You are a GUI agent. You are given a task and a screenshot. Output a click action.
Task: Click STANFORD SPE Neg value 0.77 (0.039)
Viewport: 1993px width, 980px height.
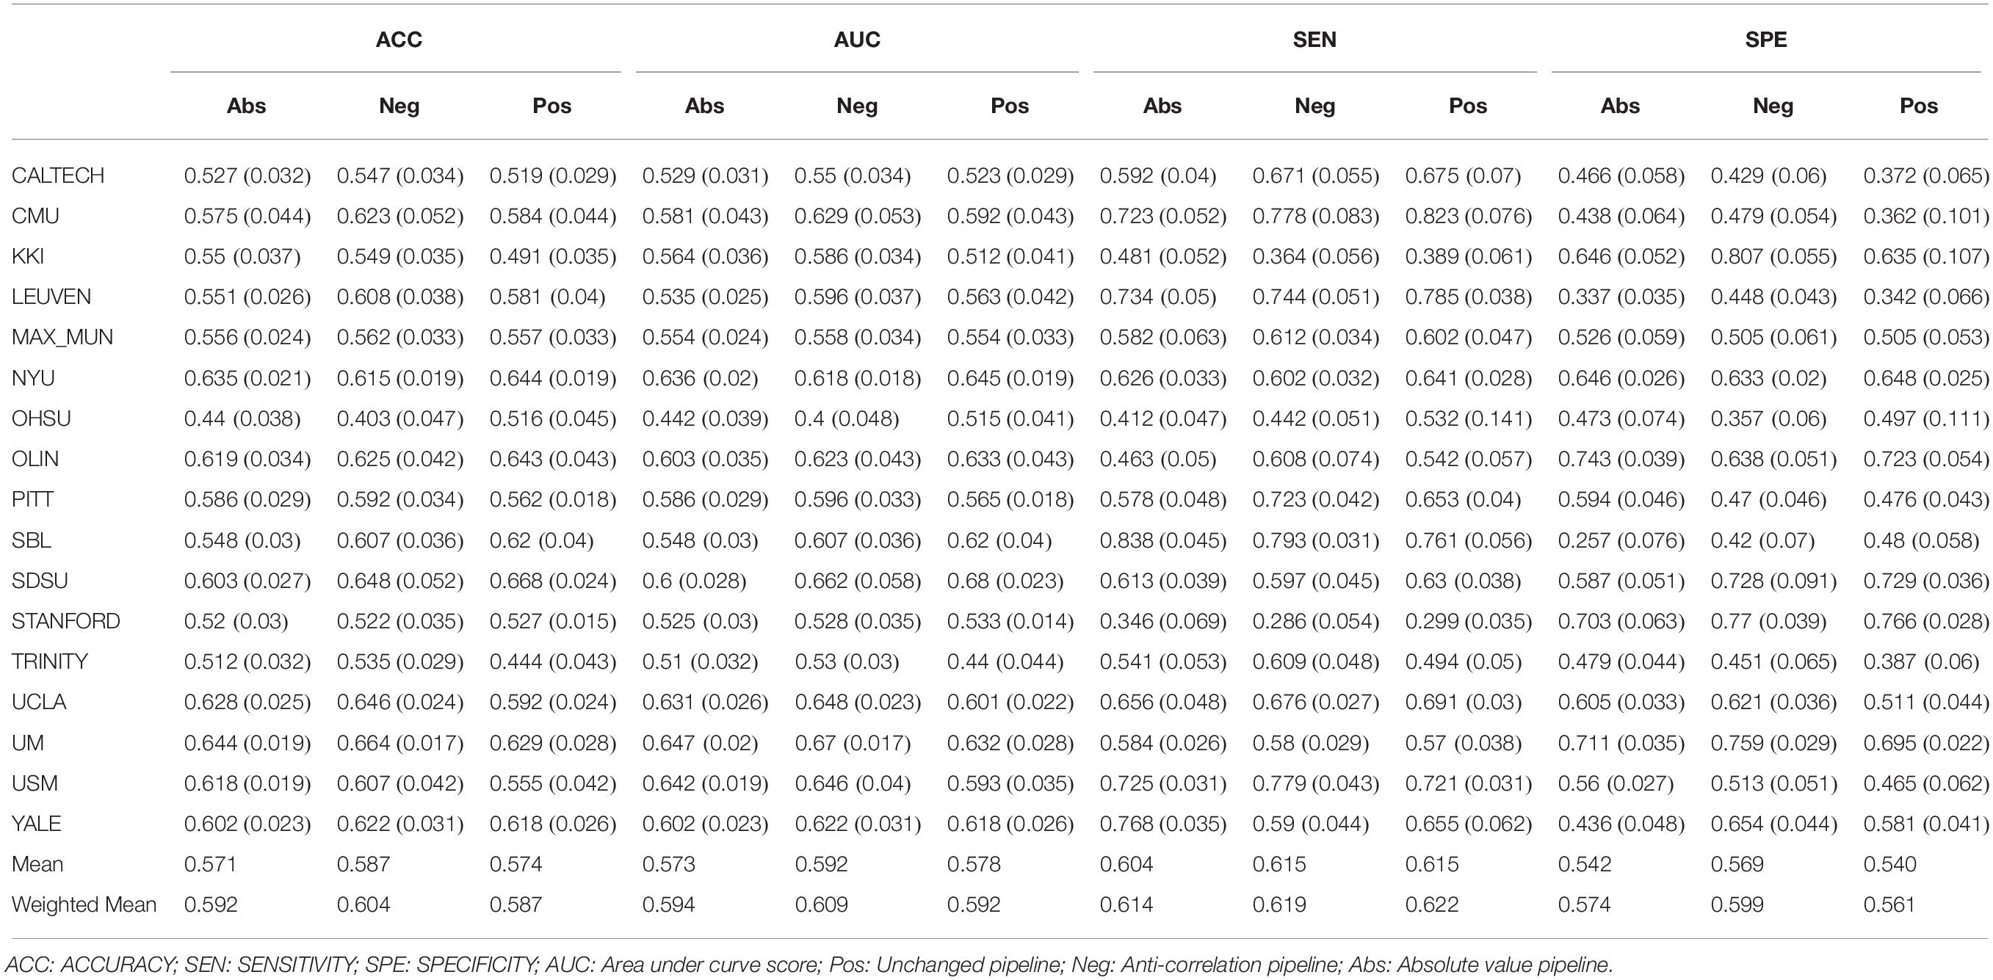pyautogui.click(x=1768, y=621)
